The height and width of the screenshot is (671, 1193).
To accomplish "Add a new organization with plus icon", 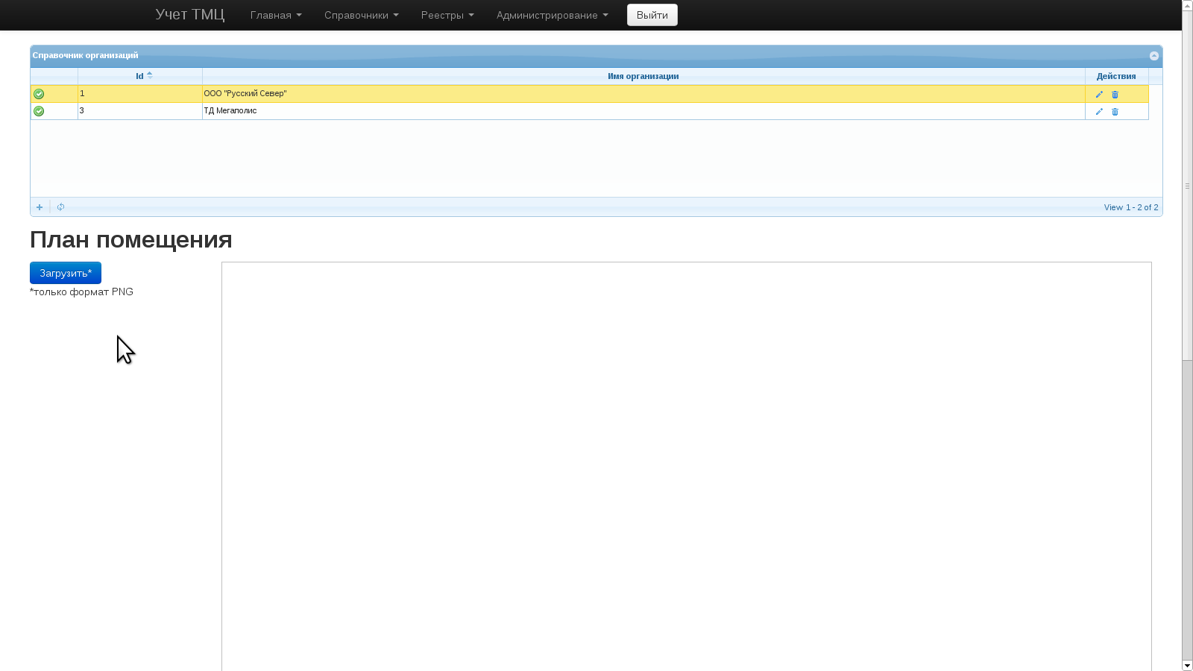I will pyautogui.click(x=40, y=207).
